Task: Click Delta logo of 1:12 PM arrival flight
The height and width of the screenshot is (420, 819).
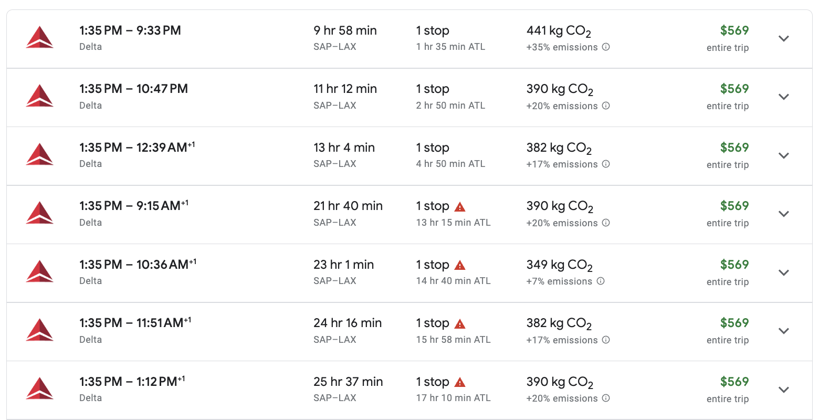Action: (39, 389)
